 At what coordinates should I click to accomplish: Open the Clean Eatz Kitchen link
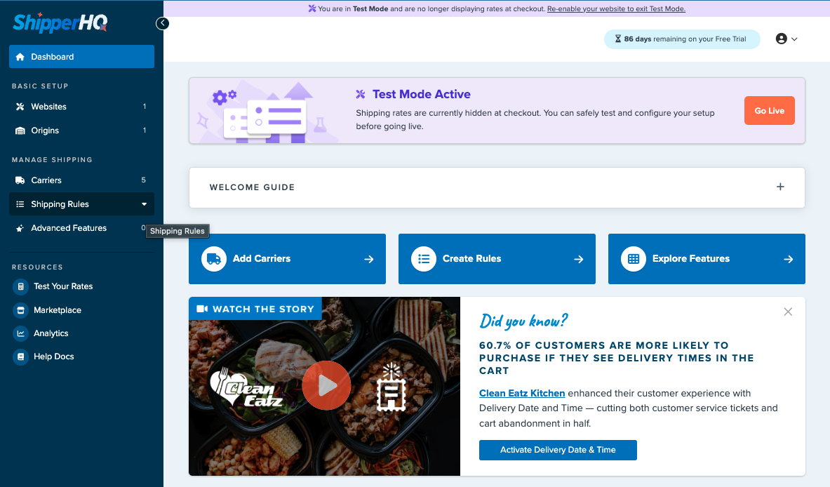(522, 393)
